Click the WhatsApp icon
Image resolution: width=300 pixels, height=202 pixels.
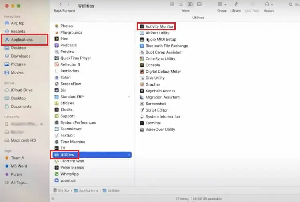(x=57, y=174)
